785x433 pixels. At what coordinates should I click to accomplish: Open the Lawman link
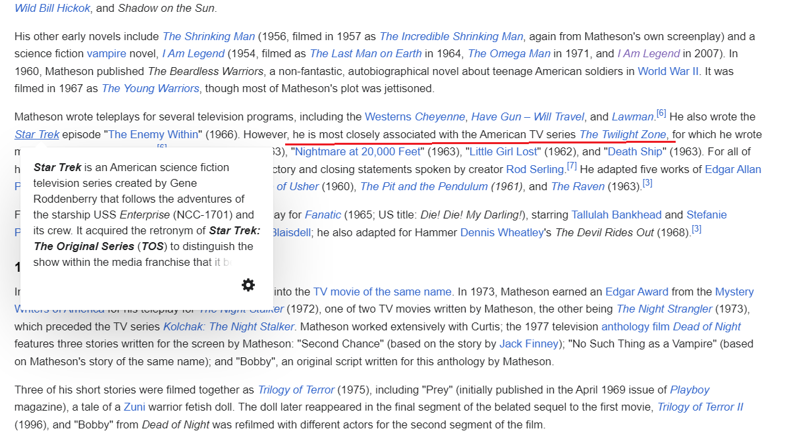pos(633,117)
